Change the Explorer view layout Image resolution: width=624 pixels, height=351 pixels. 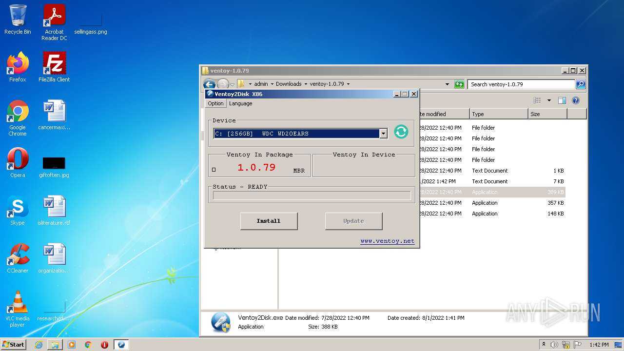(537, 100)
